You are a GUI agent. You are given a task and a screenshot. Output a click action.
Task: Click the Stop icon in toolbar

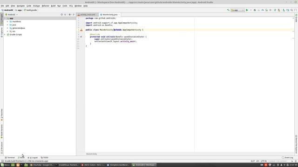pos(270,10)
